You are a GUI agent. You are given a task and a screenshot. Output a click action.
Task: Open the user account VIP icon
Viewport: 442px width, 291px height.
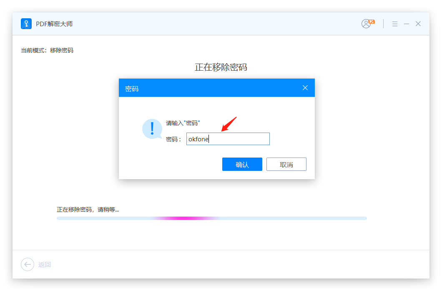click(368, 24)
